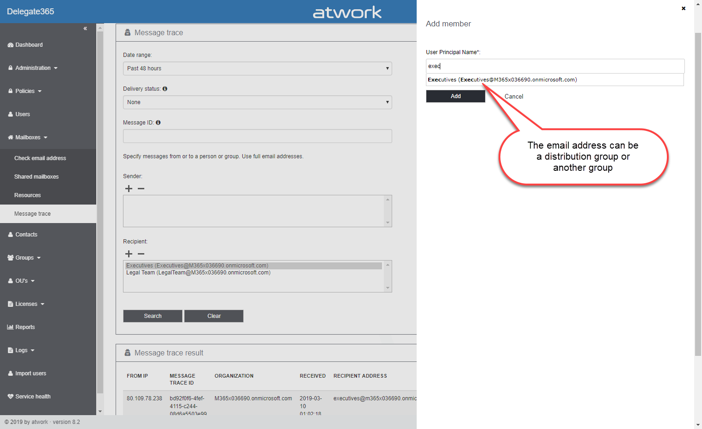
Task: Select Executives in the Recipient list
Action: [253, 266]
